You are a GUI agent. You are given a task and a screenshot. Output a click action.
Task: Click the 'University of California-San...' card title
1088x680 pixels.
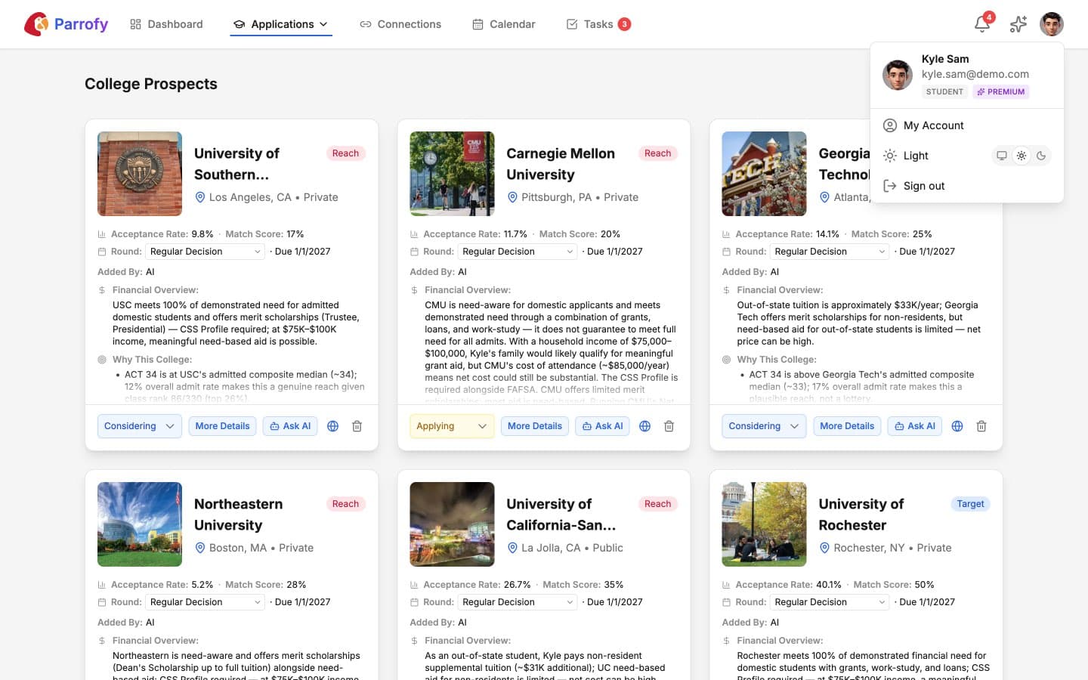pos(561,515)
